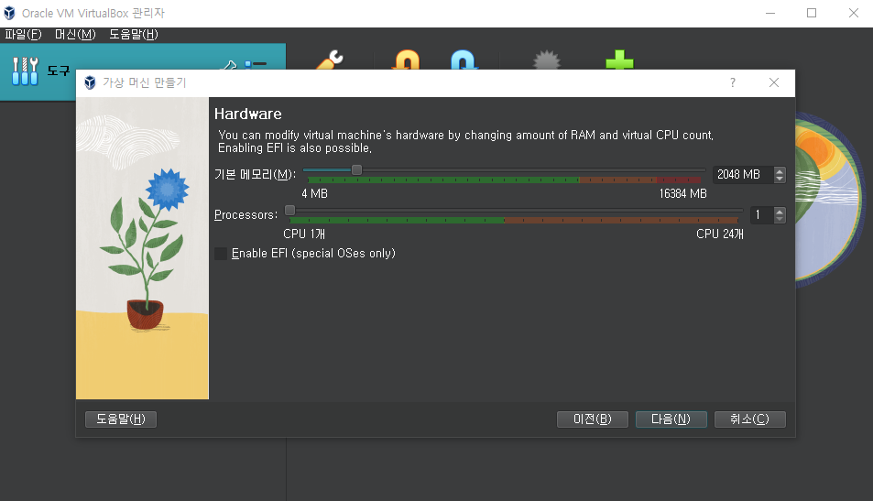Click the CPU 1개 minimum label
The height and width of the screenshot is (501, 873).
click(304, 234)
